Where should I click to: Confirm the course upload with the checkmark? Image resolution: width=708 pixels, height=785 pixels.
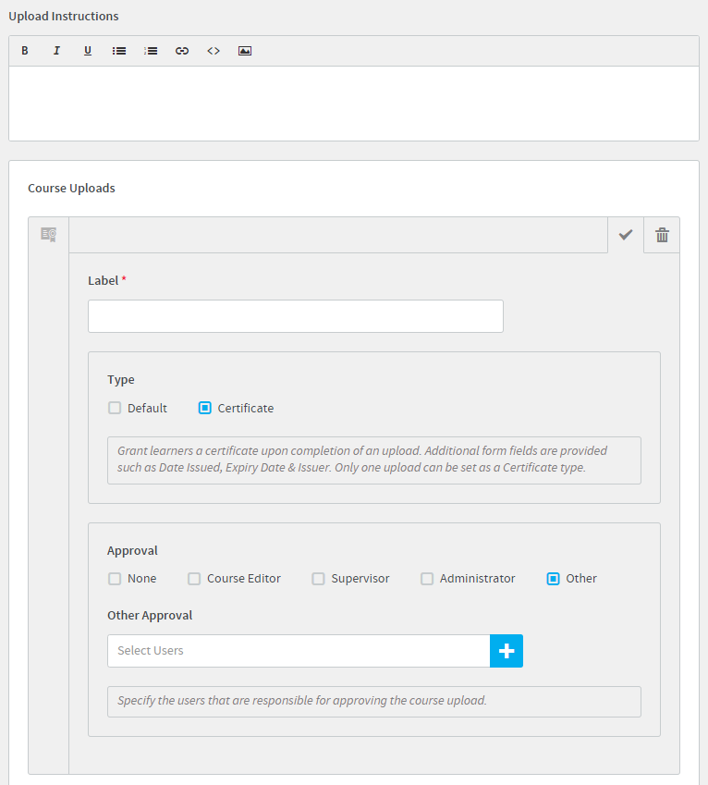626,235
